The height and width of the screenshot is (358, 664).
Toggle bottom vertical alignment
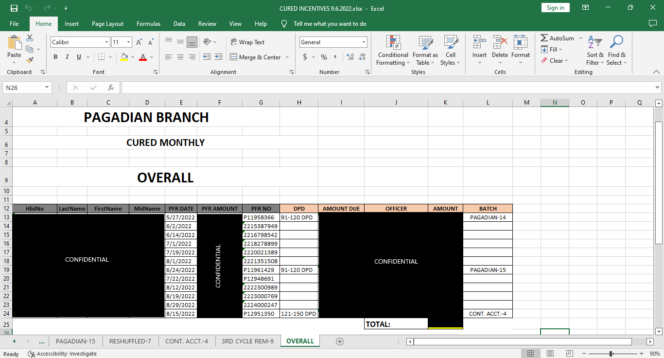(x=192, y=42)
